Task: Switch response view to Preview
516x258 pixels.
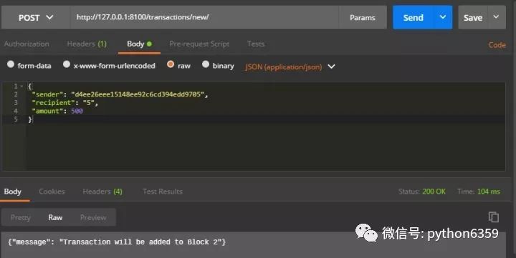Action: 93,218
